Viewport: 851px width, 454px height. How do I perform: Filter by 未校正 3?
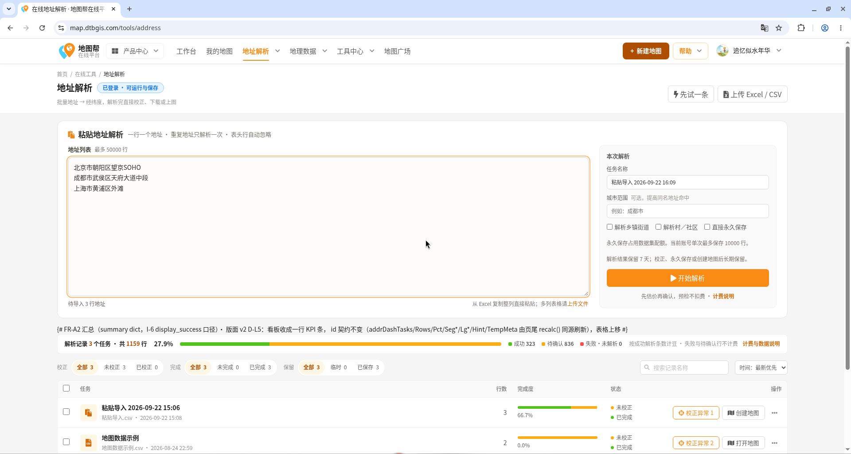(x=115, y=368)
